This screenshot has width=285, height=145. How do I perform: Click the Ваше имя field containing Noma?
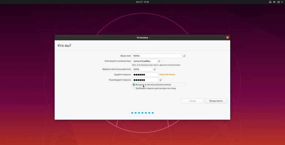(157, 56)
